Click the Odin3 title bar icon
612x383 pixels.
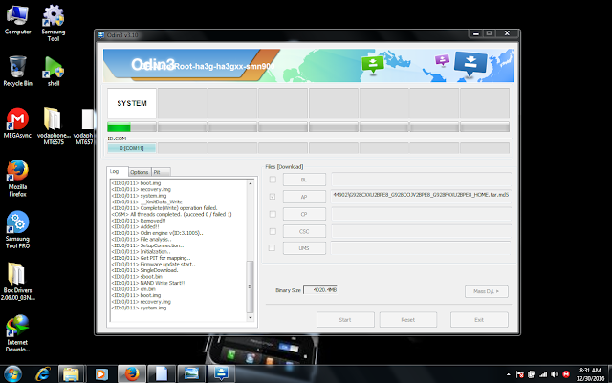(101, 35)
